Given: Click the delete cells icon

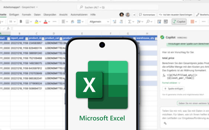Looking at the screenshot, I should click(121, 22).
